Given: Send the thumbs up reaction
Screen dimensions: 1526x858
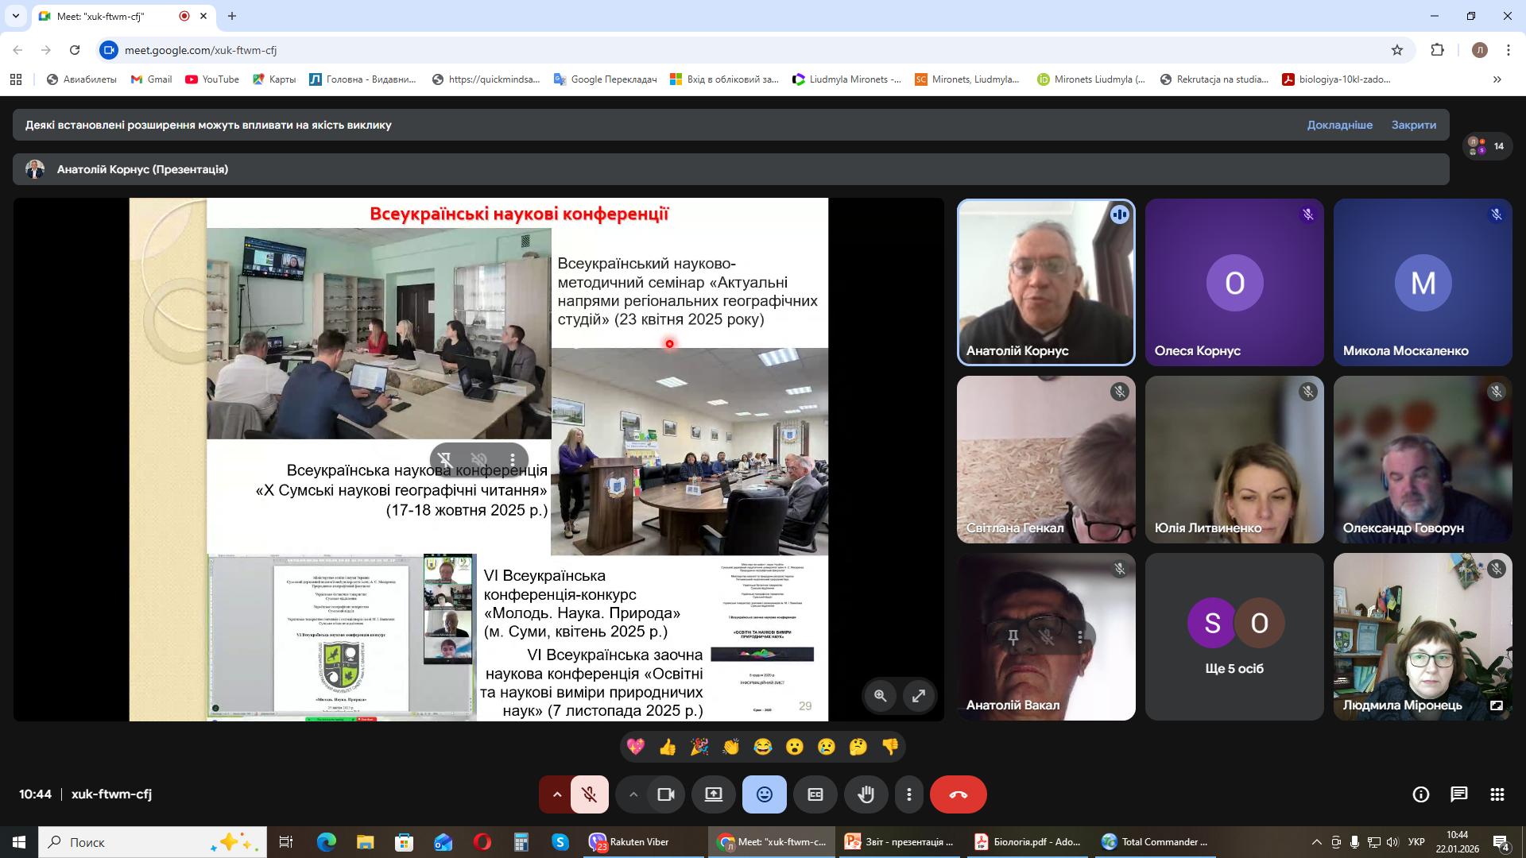Looking at the screenshot, I should (667, 747).
